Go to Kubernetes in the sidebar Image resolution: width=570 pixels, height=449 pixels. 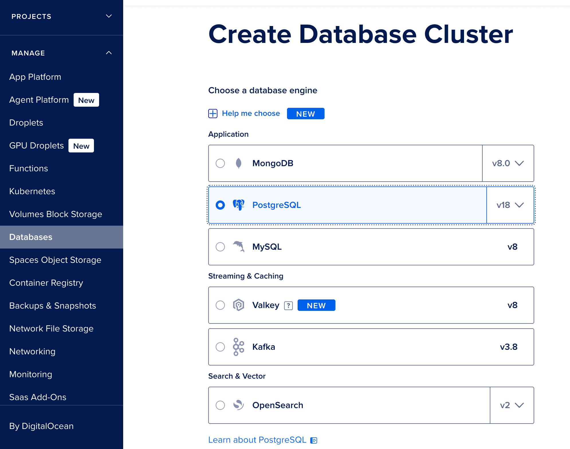(32, 191)
